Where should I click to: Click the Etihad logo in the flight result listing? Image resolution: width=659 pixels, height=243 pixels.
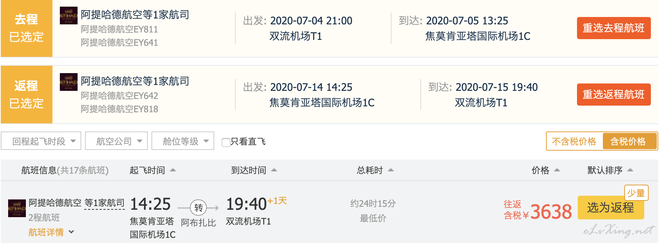(17, 208)
